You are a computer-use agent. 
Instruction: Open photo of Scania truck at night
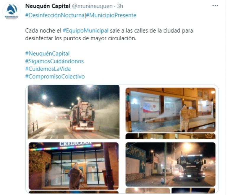pos(171,165)
